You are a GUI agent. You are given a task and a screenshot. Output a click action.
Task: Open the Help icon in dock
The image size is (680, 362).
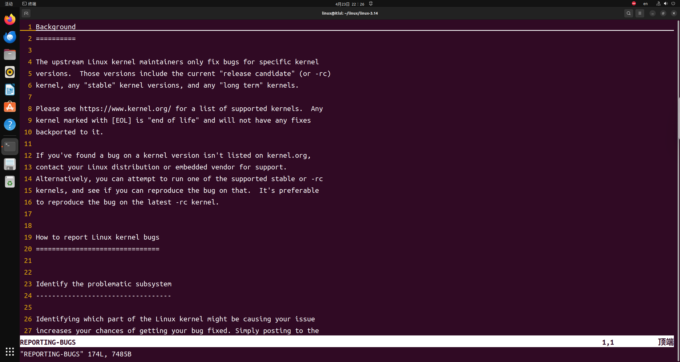tap(10, 125)
